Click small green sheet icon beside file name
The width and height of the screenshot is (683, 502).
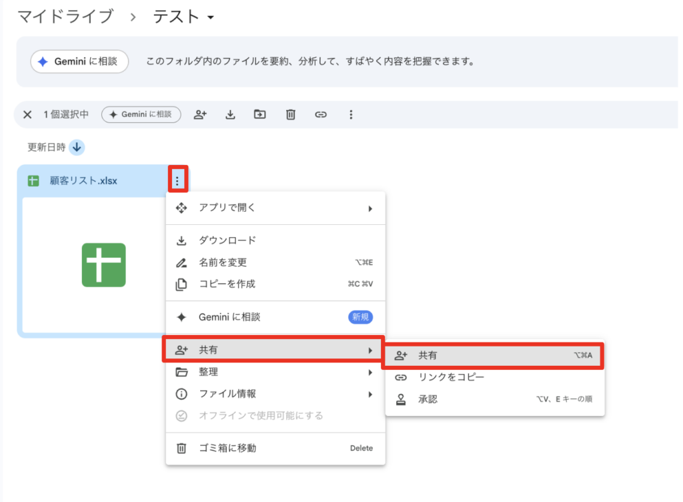coord(33,181)
